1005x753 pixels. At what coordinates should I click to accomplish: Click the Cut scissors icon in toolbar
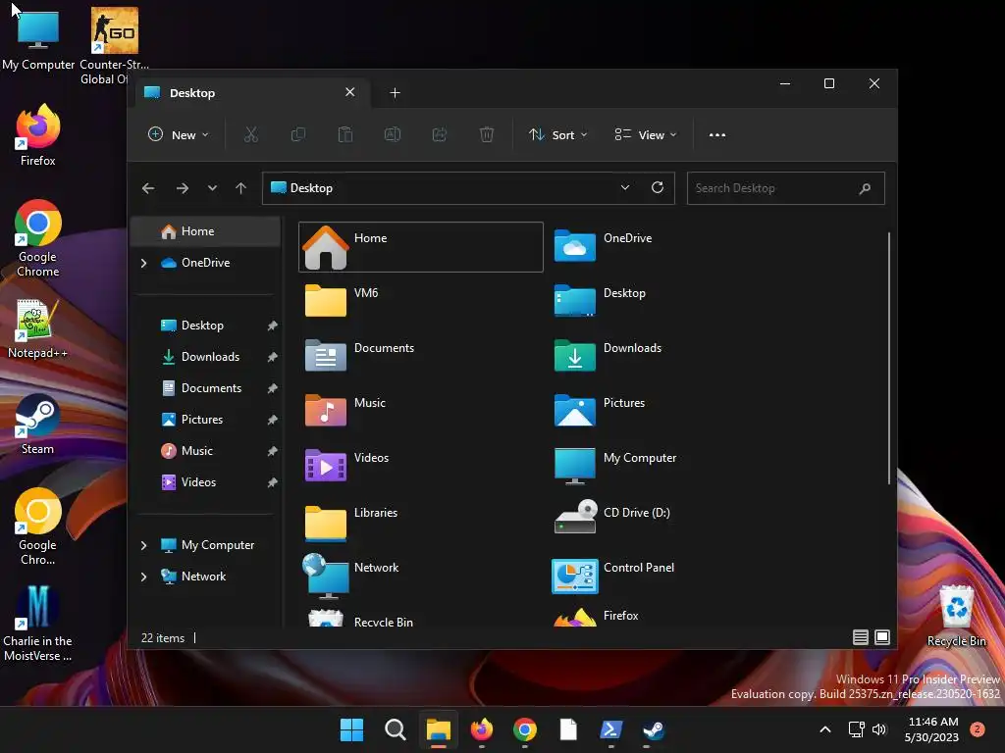(x=250, y=134)
